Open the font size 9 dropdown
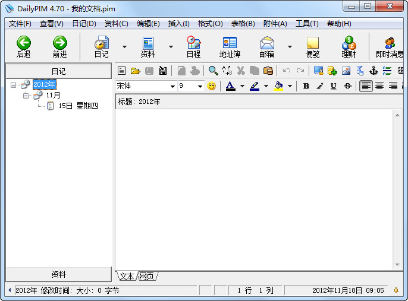 click(200, 86)
